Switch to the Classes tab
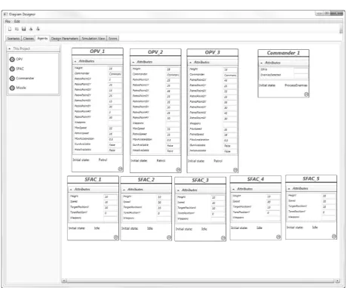Viewport: 347px width, 288px height. 29,39
